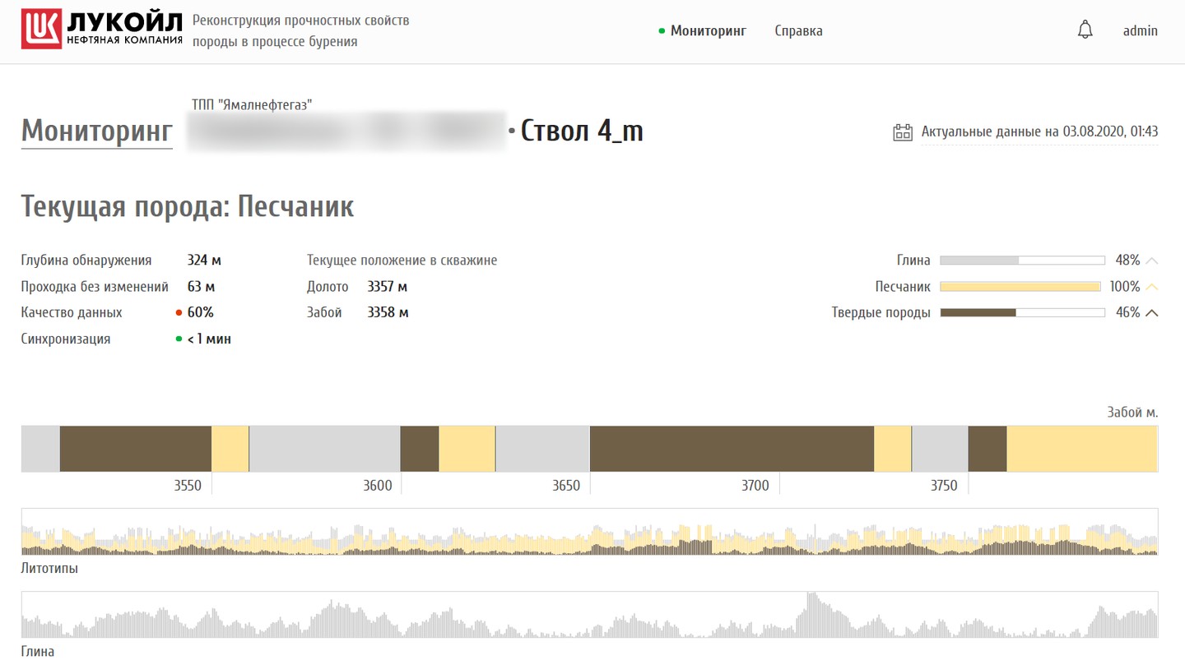Viewport: 1185px width, 660px height.
Task: Click green dot beside Синхронизация value
Action: pos(179,339)
